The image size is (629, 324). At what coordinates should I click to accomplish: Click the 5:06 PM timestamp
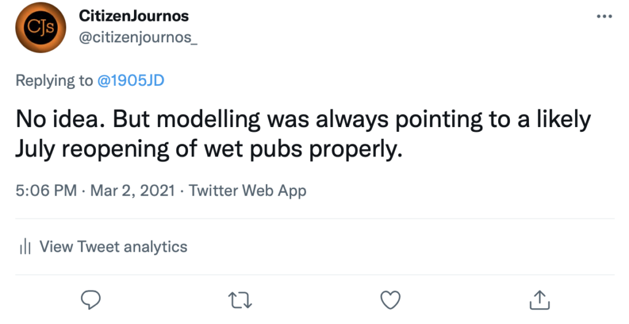[x=46, y=190]
